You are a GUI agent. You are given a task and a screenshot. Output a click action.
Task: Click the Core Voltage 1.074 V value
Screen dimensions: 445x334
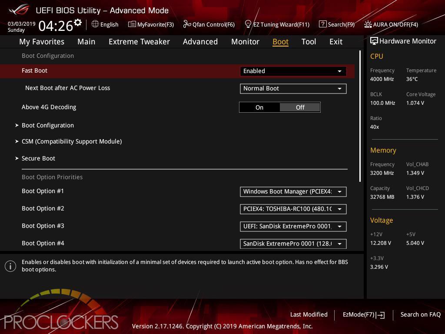pos(415,103)
